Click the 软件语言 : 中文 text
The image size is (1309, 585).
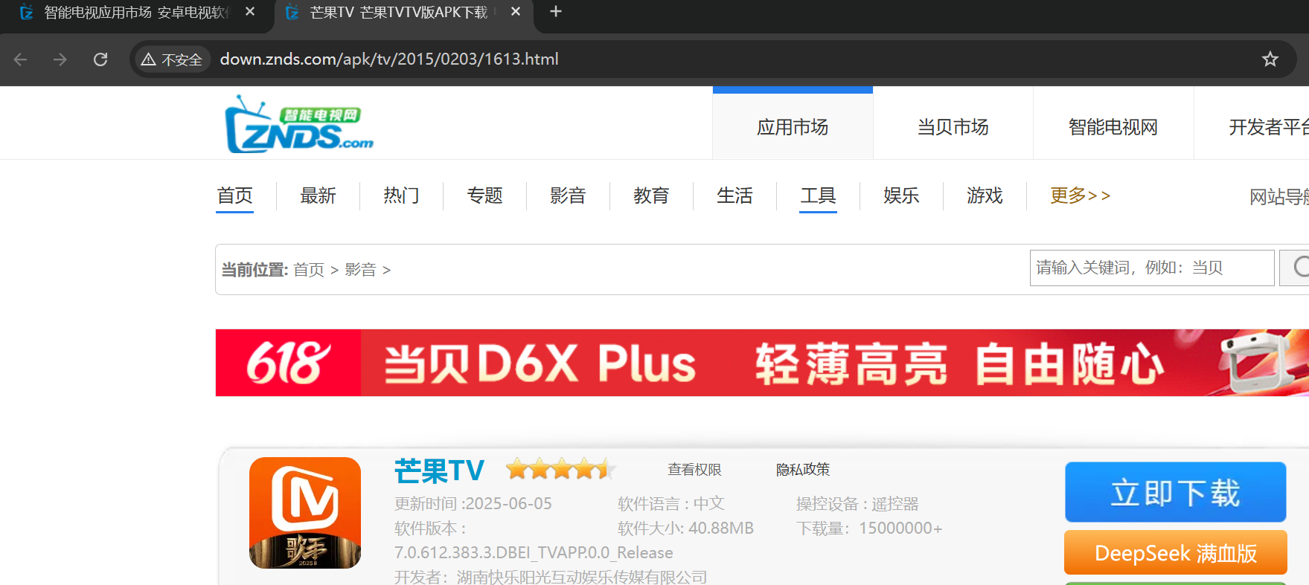pos(670,504)
